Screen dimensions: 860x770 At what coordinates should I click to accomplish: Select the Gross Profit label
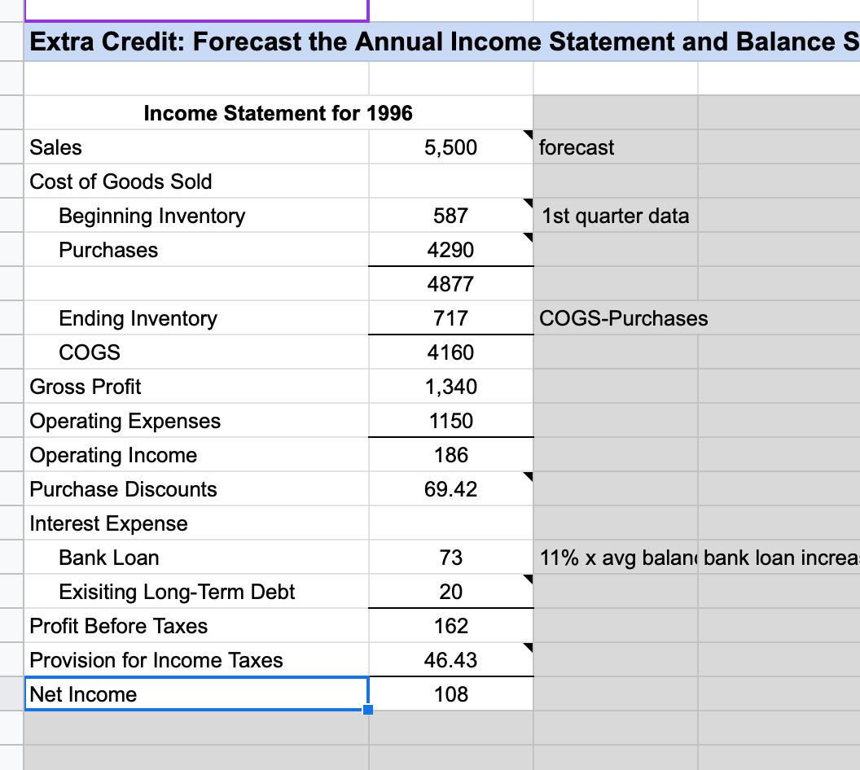(x=196, y=387)
